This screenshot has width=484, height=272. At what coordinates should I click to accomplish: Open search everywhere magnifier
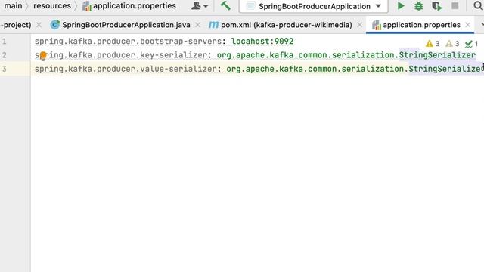coord(478,6)
